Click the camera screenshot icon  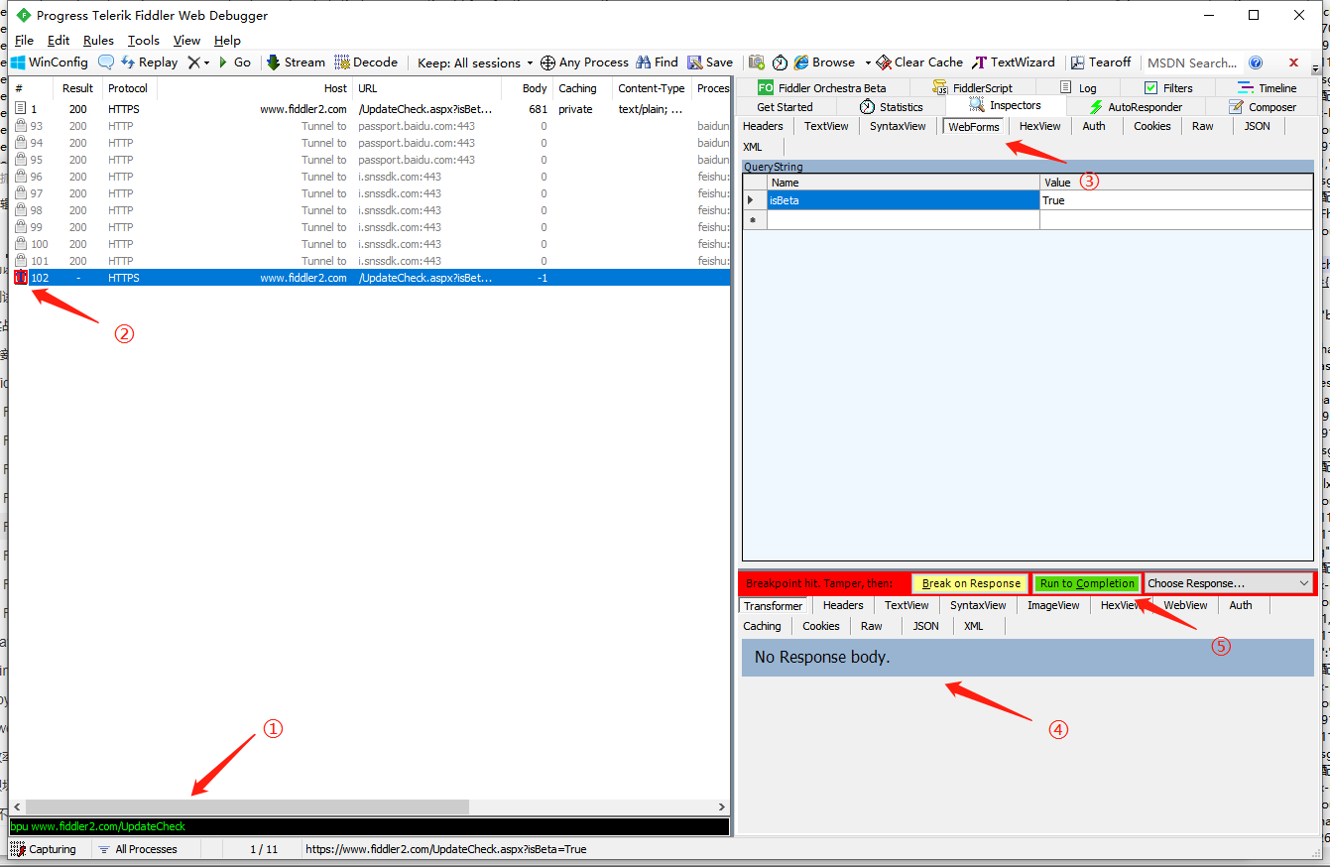tap(757, 62)
